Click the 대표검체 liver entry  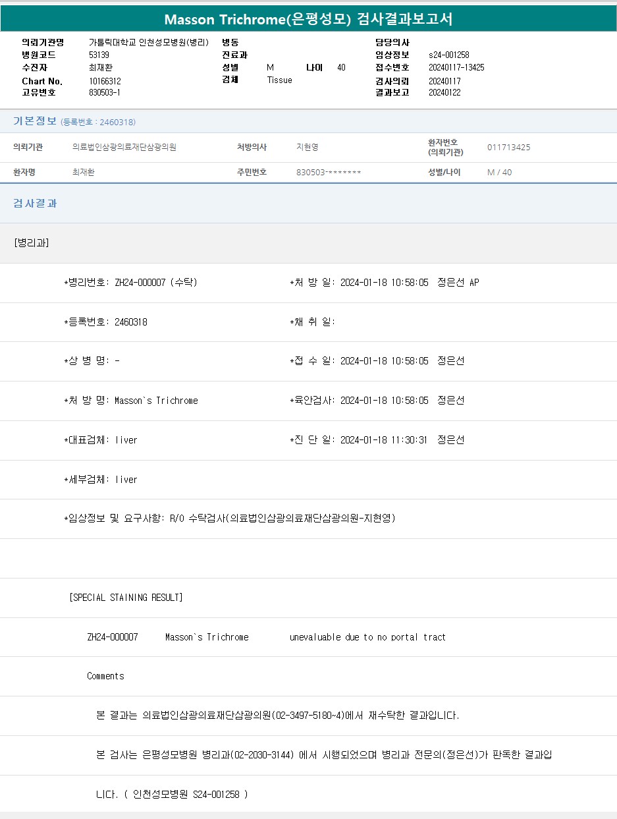(101, 439)
